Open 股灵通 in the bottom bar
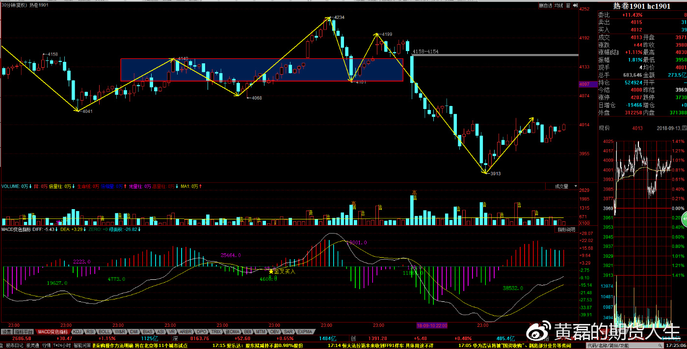 pos(32,346)
